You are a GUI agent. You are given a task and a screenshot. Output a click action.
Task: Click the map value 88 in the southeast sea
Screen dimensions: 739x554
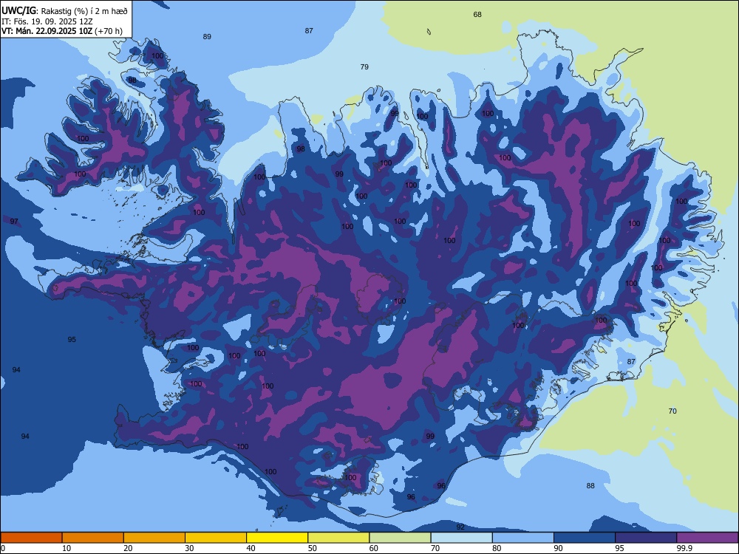click(x=590, y=486)
